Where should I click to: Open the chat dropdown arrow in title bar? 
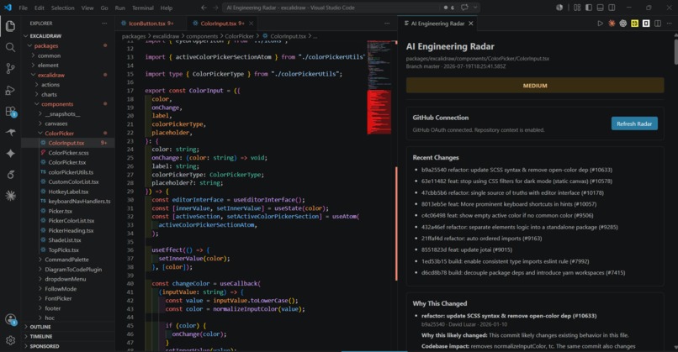pos(474,8)
